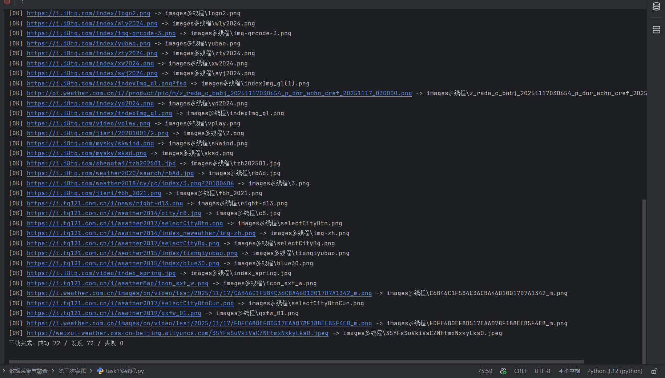Image resolution: width=665 pixels, height=378 pixels.
Task: Open the stacked-layers tool window icon below Database
Action: [656, 30]
